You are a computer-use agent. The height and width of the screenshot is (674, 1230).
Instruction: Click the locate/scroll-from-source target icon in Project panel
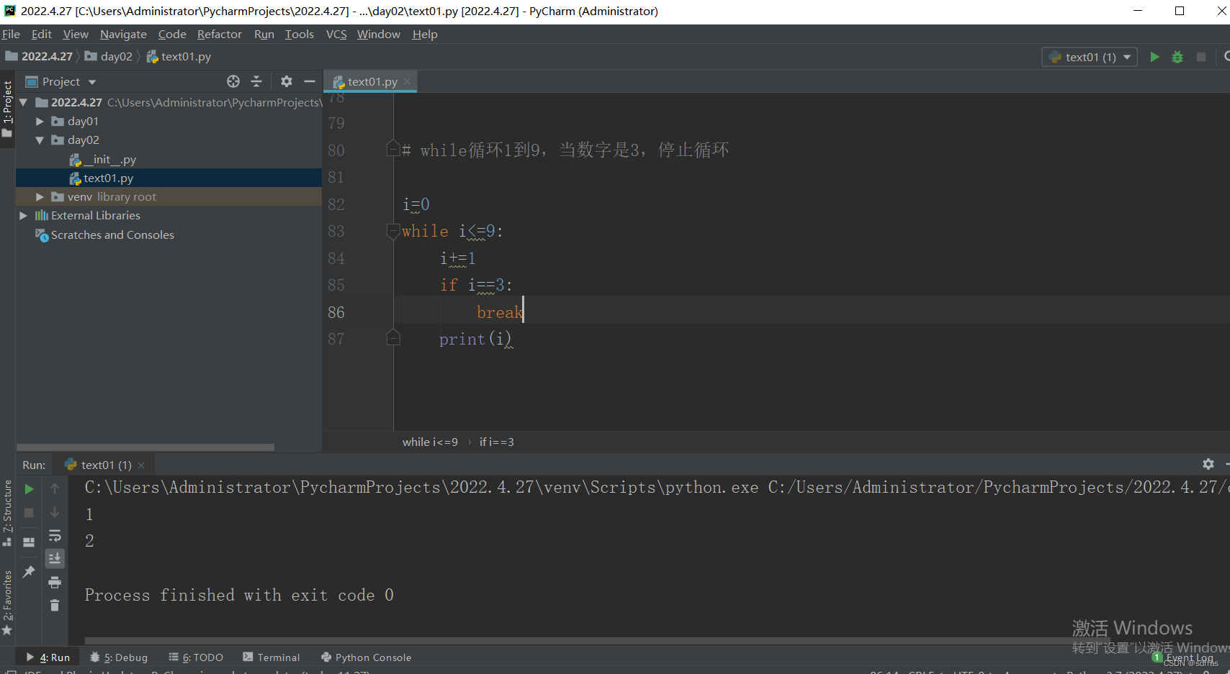click(x=233, y=81)
